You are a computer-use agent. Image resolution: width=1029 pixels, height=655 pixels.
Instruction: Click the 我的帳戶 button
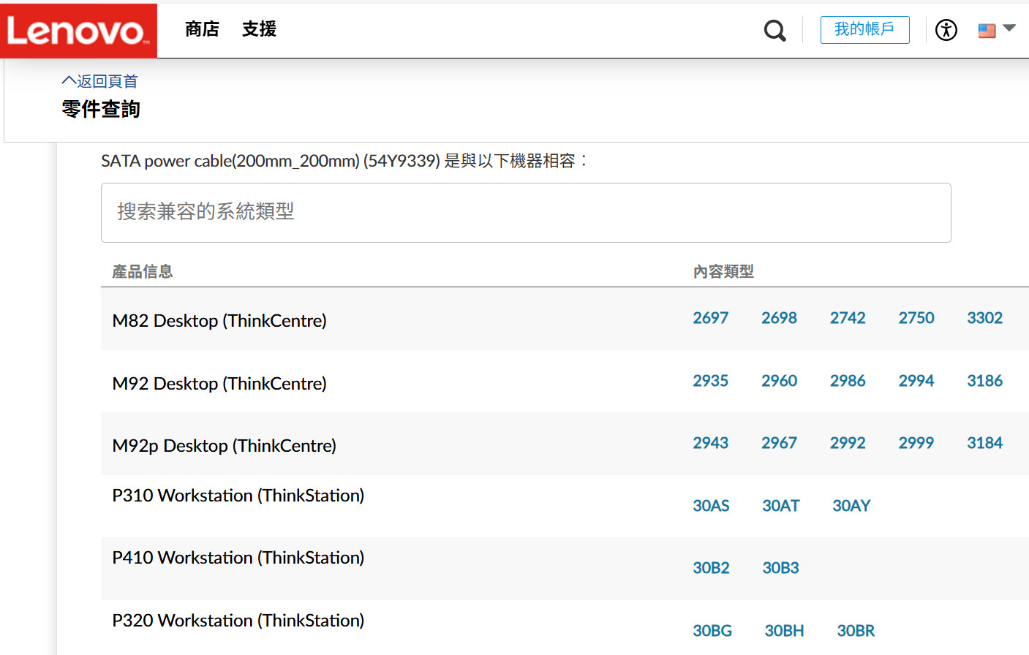(x=864, y=30)
